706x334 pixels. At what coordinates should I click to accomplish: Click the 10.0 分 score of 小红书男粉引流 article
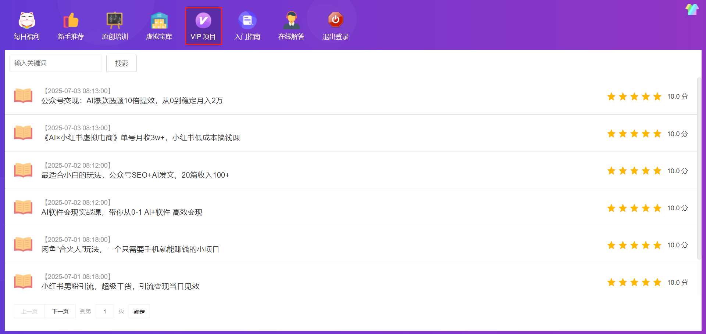pos(677,283)
